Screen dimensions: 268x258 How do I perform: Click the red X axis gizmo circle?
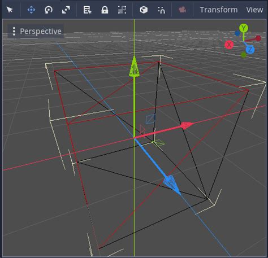coord(229,45)
